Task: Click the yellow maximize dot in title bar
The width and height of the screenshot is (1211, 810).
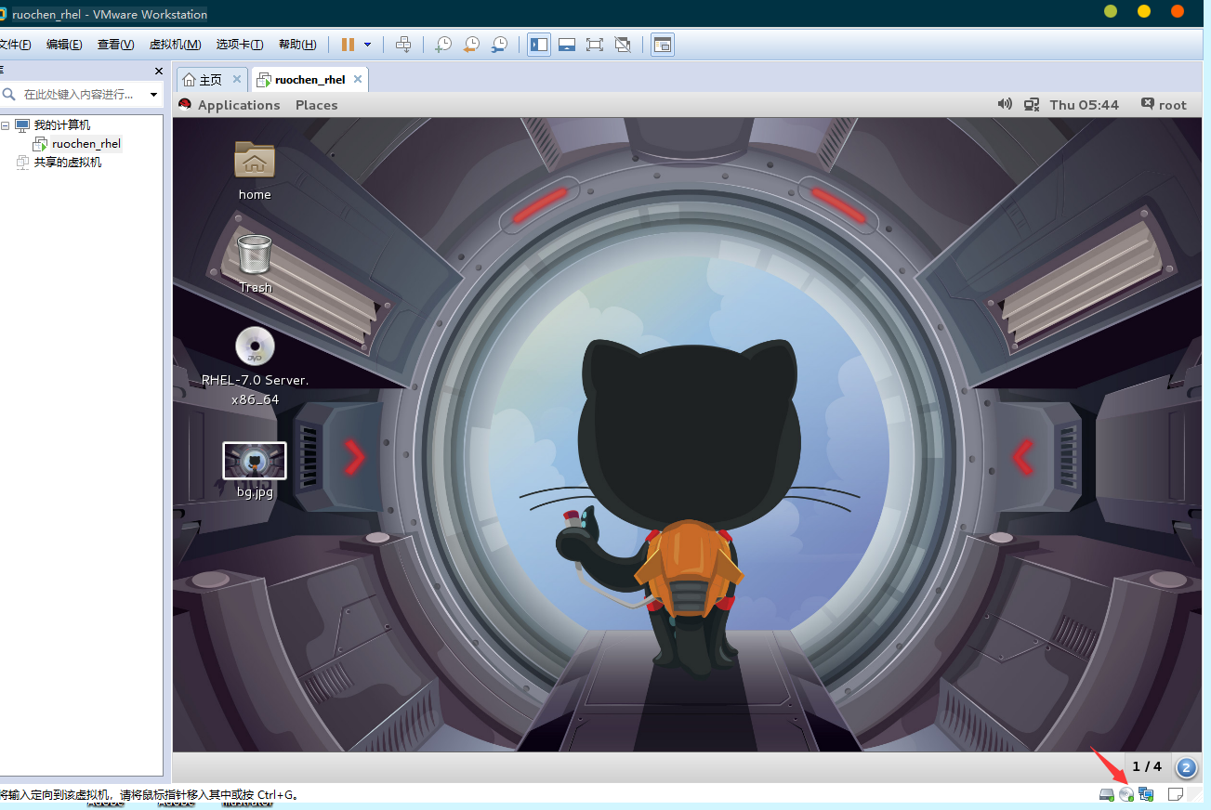Action: tap(1144, 11)
